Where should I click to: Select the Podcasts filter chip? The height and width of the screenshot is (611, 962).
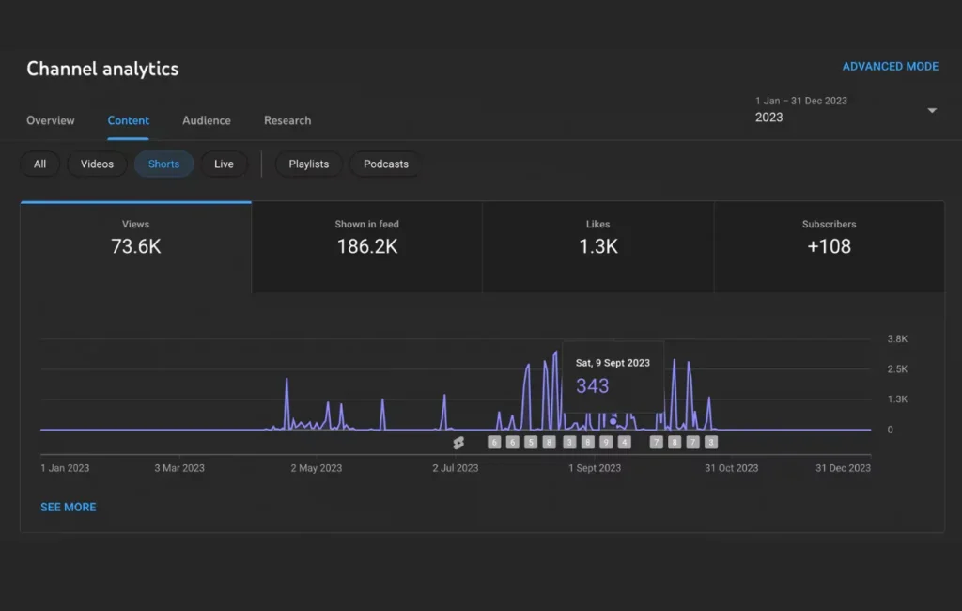(x=386, y=164)
